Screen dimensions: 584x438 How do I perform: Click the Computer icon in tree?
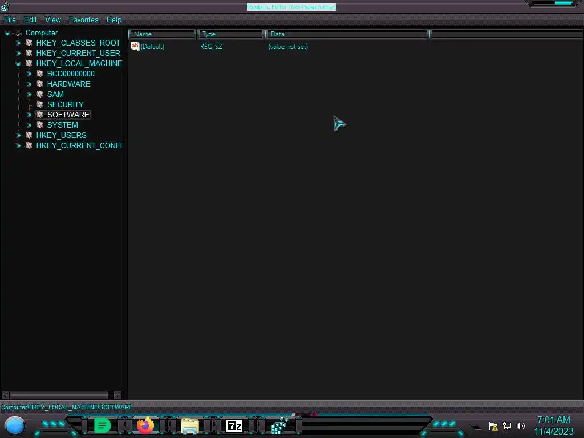click(x=18, y=33)
